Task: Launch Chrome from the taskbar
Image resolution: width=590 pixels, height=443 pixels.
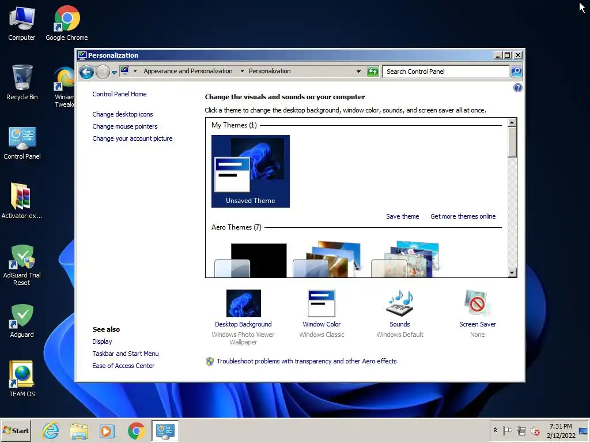Action: tap(136, 431)
